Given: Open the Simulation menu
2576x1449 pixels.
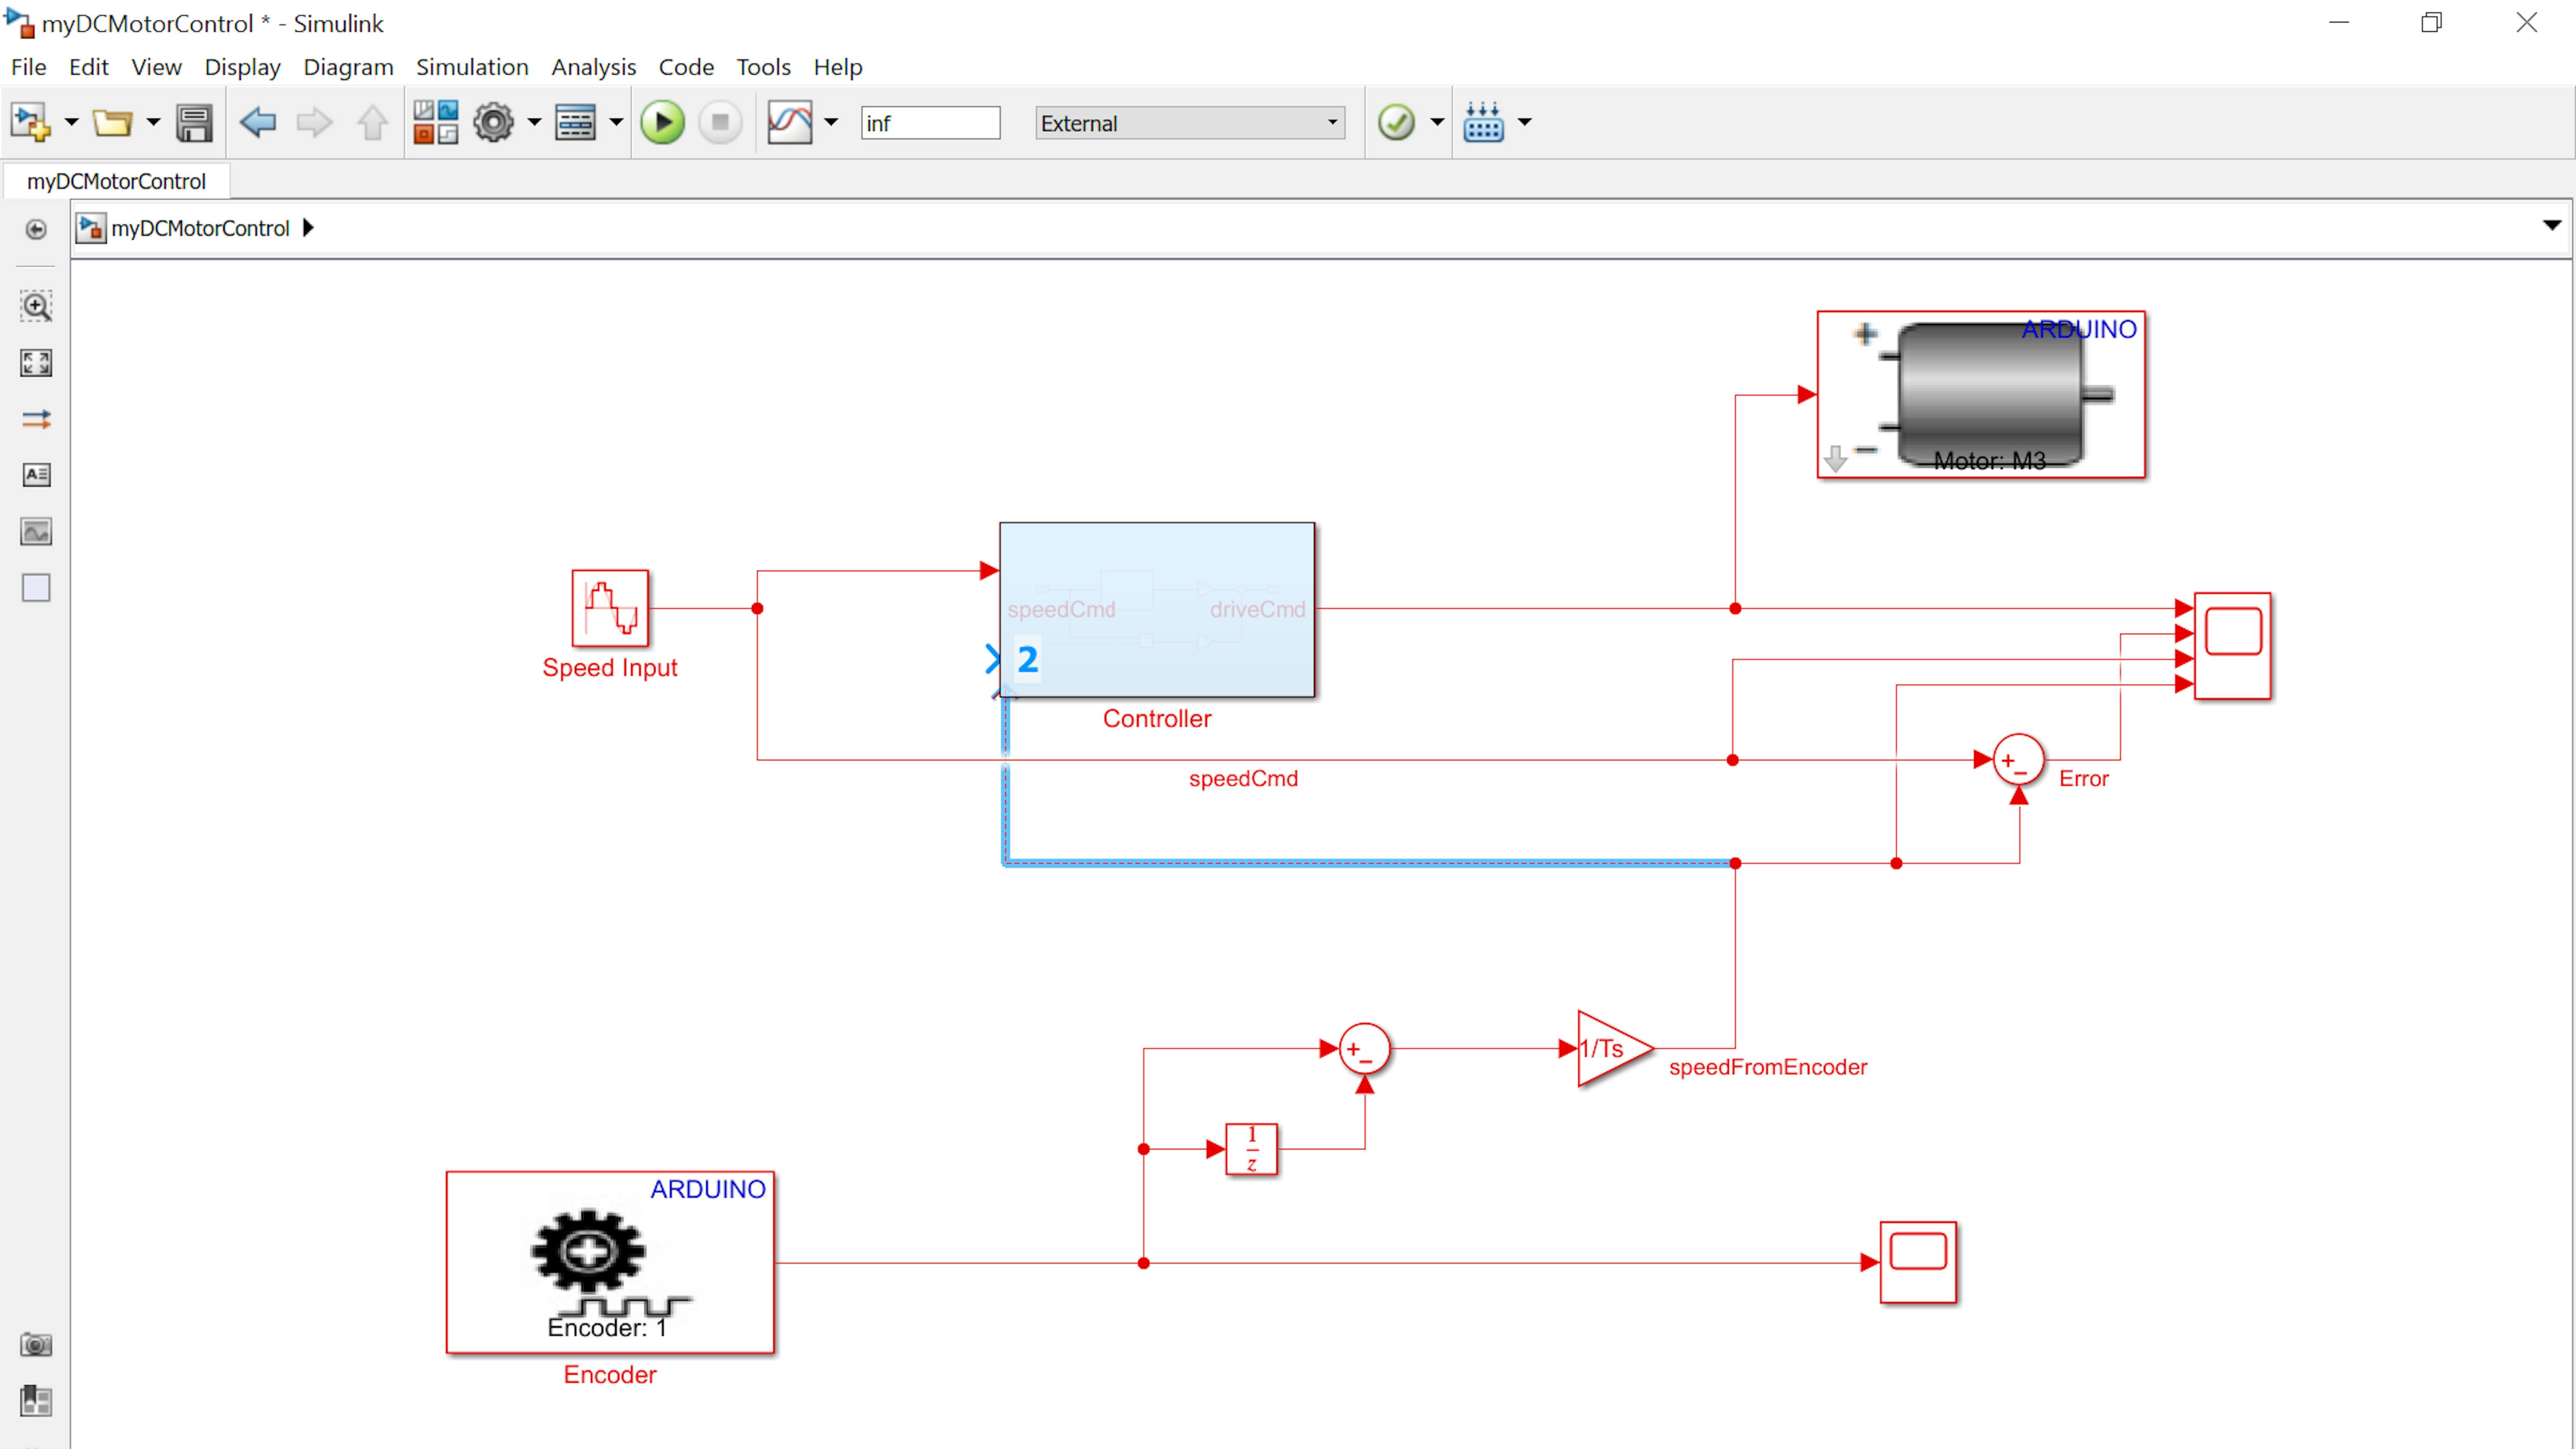Looking at the screenshot, I should pyautogui.click(x=472, y=67).
